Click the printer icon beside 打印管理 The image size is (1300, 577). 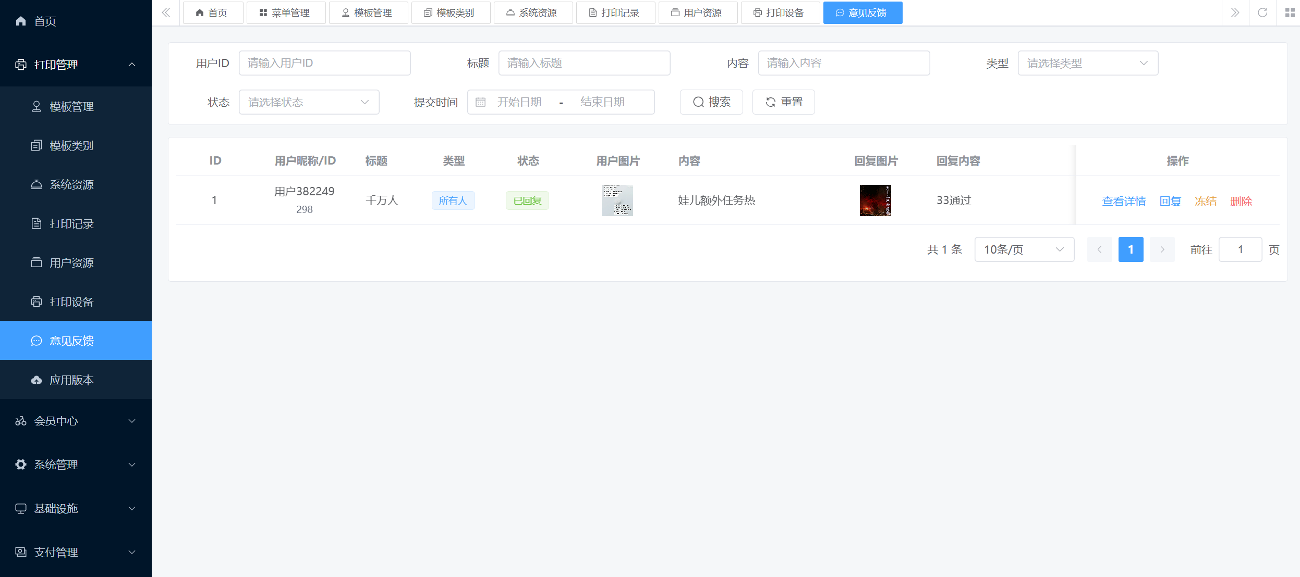coord(21,65)
